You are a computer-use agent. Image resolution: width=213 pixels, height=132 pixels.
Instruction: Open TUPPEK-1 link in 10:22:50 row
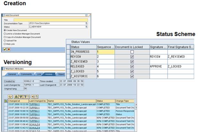[34, 104]
